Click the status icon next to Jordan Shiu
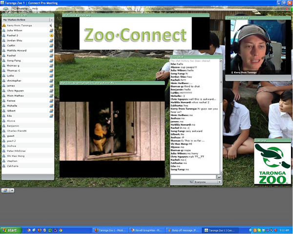Viewport: 293px width, 234px height. click(x=51, y=41)
